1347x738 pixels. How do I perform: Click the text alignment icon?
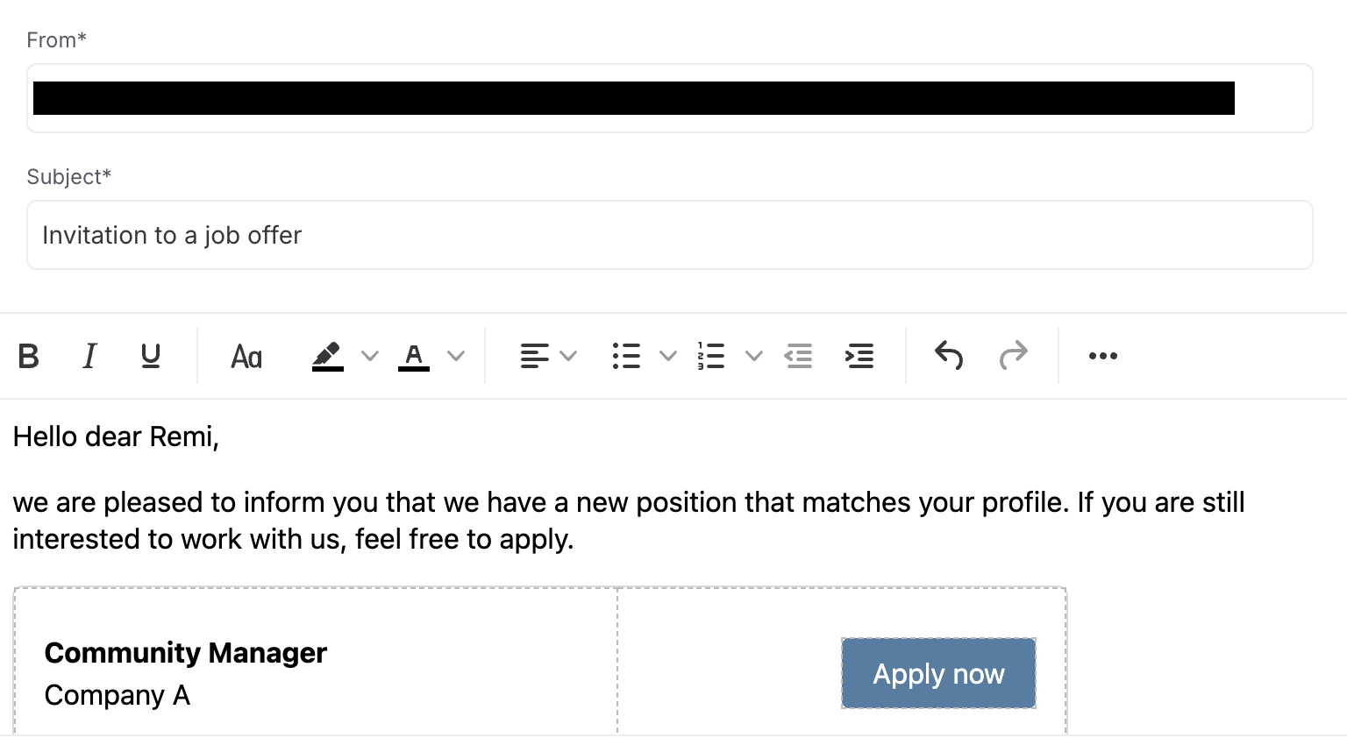[x=534, y=356]
